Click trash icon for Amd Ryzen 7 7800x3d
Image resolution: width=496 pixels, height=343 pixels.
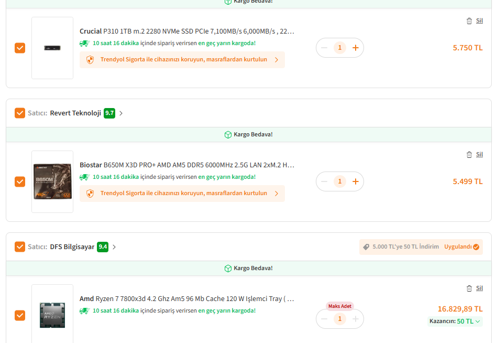click(469, 288)
